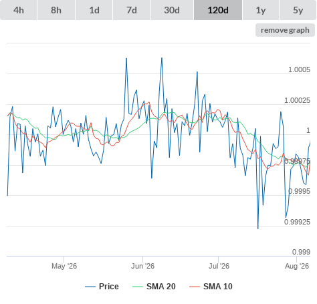This screenshot has height=304, width=317.
Task: Switch to the 8h time range
Action: point(56,10)
